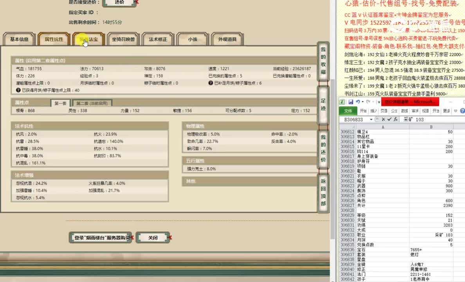This screenshot has width=465, height=282.
Task: Open the 坐骑召唤兽 tab
Action: click(x=123, y=39)
